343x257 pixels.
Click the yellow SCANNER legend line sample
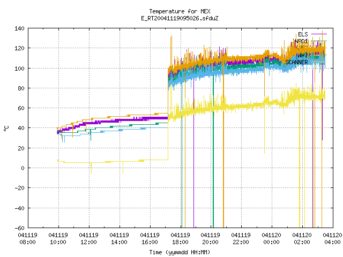tap(319, 62)
